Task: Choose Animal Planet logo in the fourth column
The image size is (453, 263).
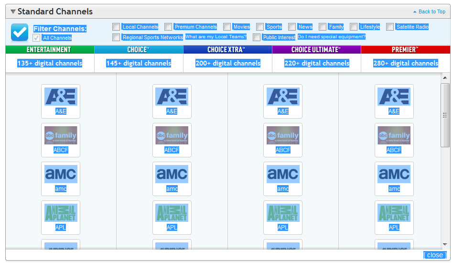Action: [394, 213]
